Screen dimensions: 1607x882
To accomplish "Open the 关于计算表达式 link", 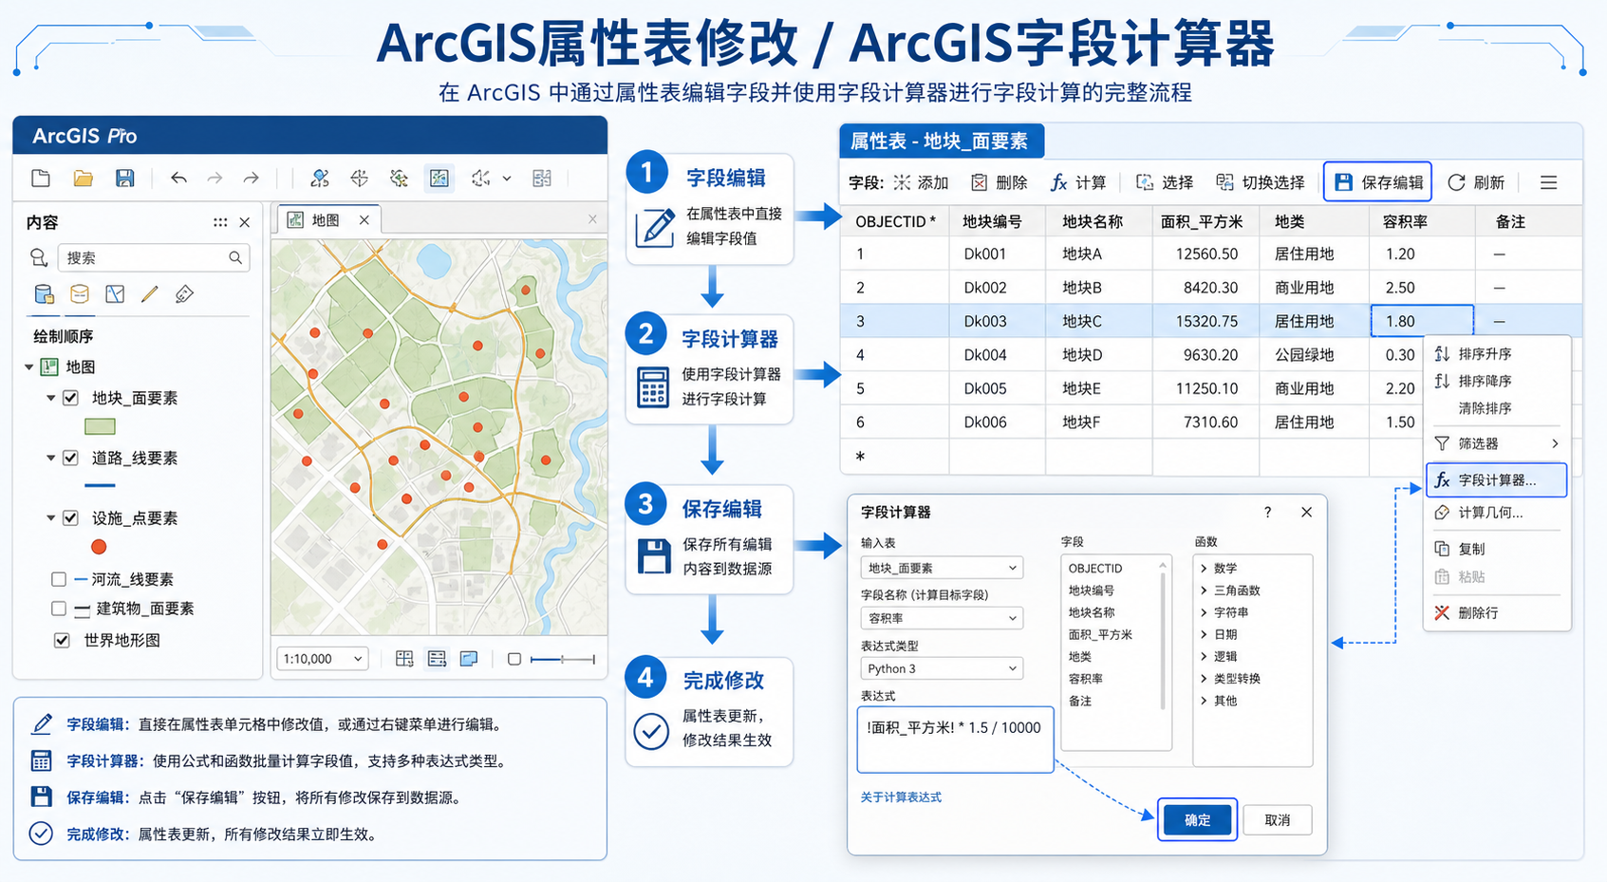I will pos(901,798).
